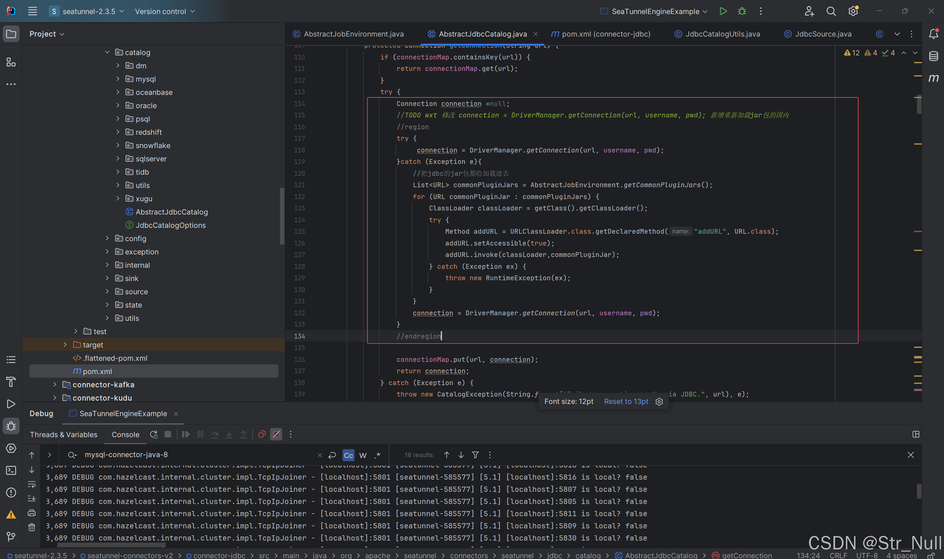Open the main hamburger menu

pos(32,11)
